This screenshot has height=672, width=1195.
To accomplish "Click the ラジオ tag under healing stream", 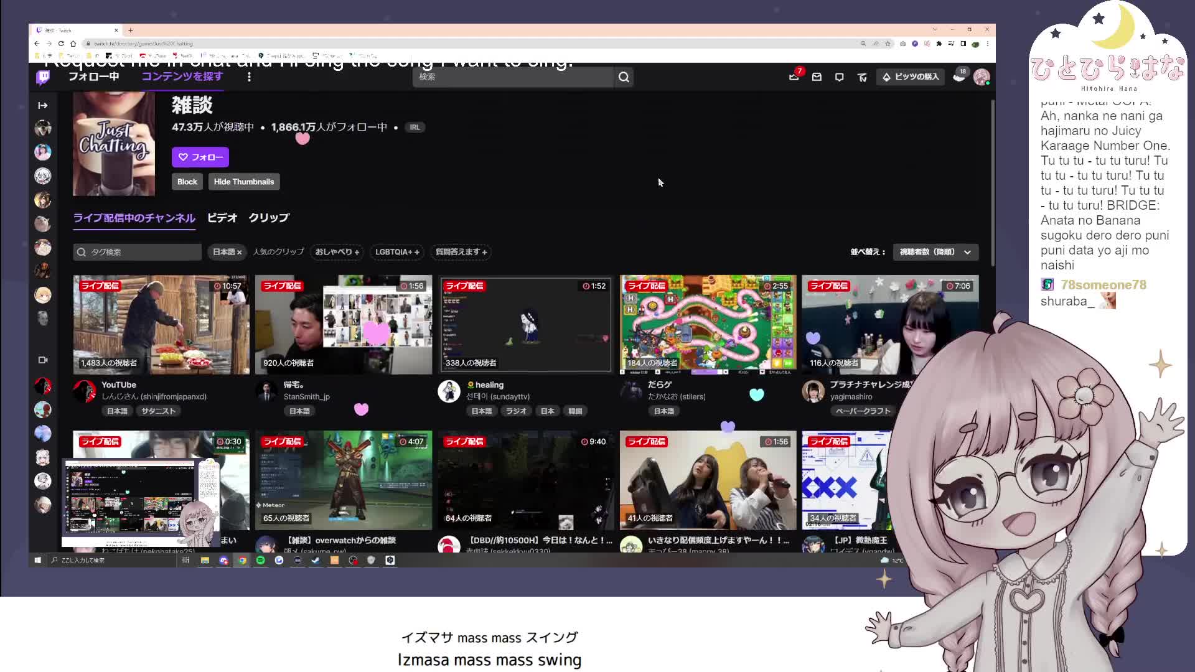I will [516, 411].
